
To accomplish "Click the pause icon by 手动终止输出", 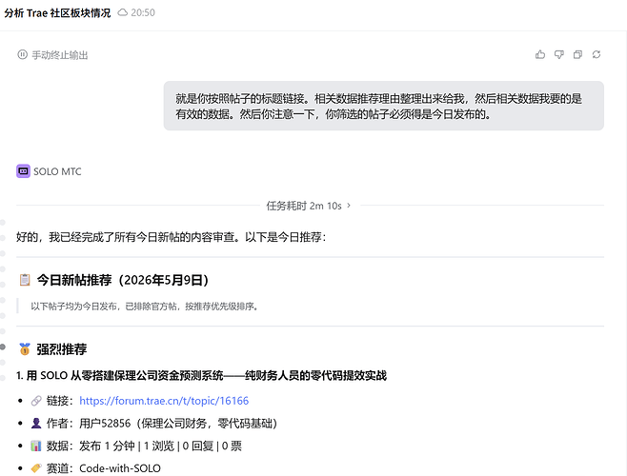I will pyautogui.click(x=23, y=55).
